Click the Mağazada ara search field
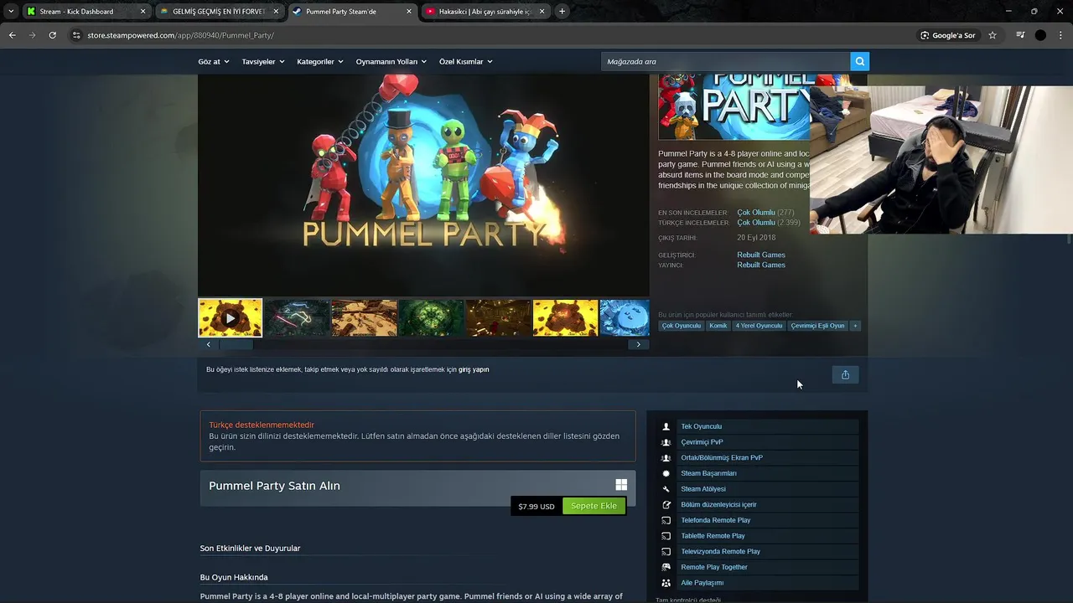This screenshot has width=1073, height=603. [x=725, y=61]
